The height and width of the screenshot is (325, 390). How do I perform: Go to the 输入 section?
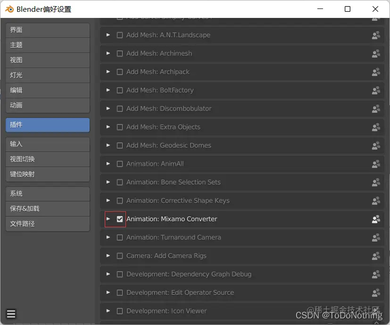(48, 144)
